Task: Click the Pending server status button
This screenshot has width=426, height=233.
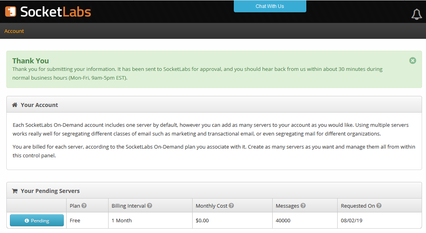Action: 37,220
